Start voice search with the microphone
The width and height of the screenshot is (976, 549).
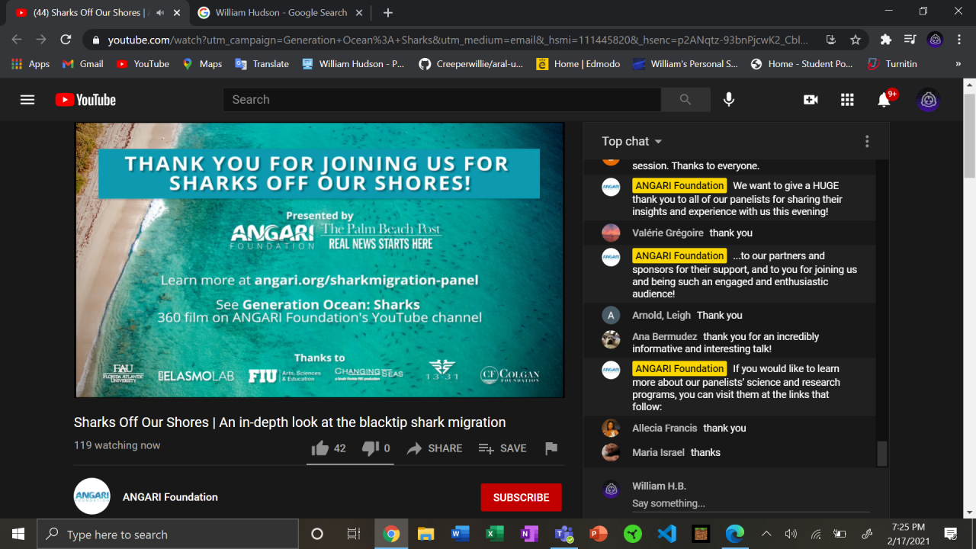(x=729, y=100)
